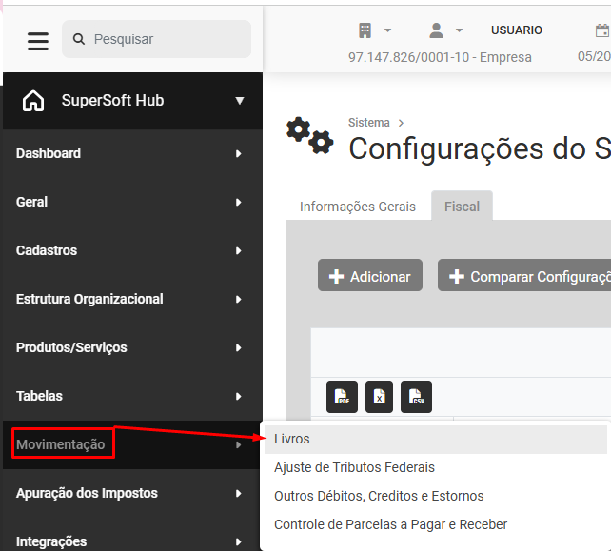Open the dropdown arrow beside the user icon
611x551 pixels.
tap(460, 30)
